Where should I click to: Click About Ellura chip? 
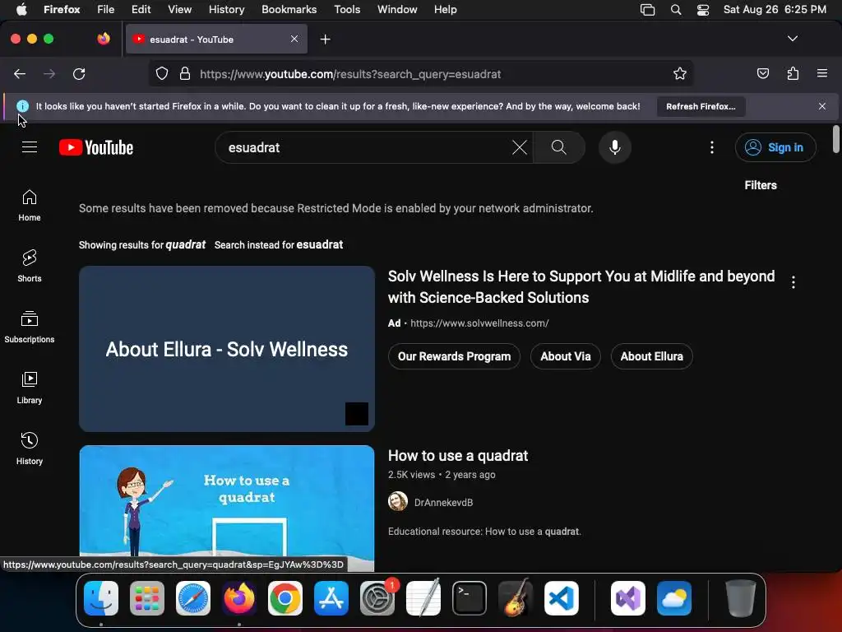[651, 356]
